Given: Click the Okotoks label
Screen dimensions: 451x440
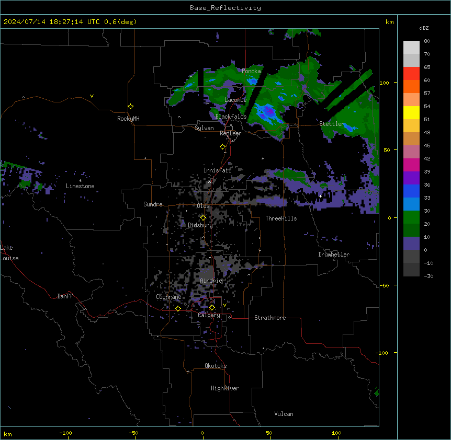Looking at the screenshot, I should pyautogui.click(x=216, y=366).
